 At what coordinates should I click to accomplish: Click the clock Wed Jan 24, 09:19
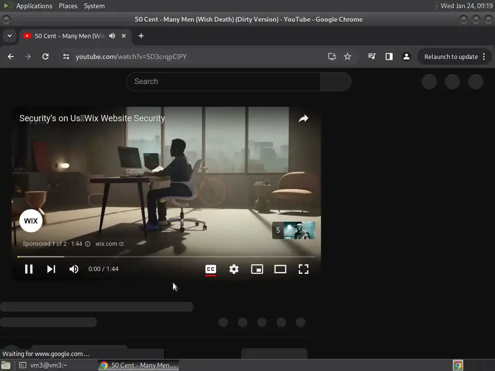pyautogui.click(x=466, y=6)
